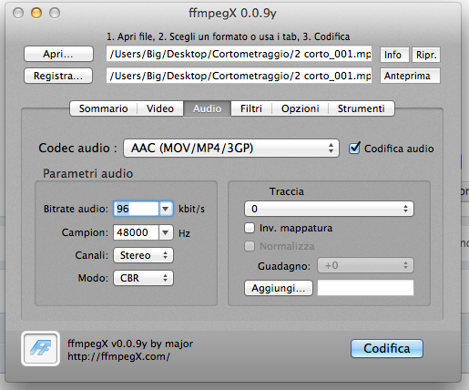Expand the Campion sample rate arrow
This screenshot has height=390, width=469.
[166, 232]
